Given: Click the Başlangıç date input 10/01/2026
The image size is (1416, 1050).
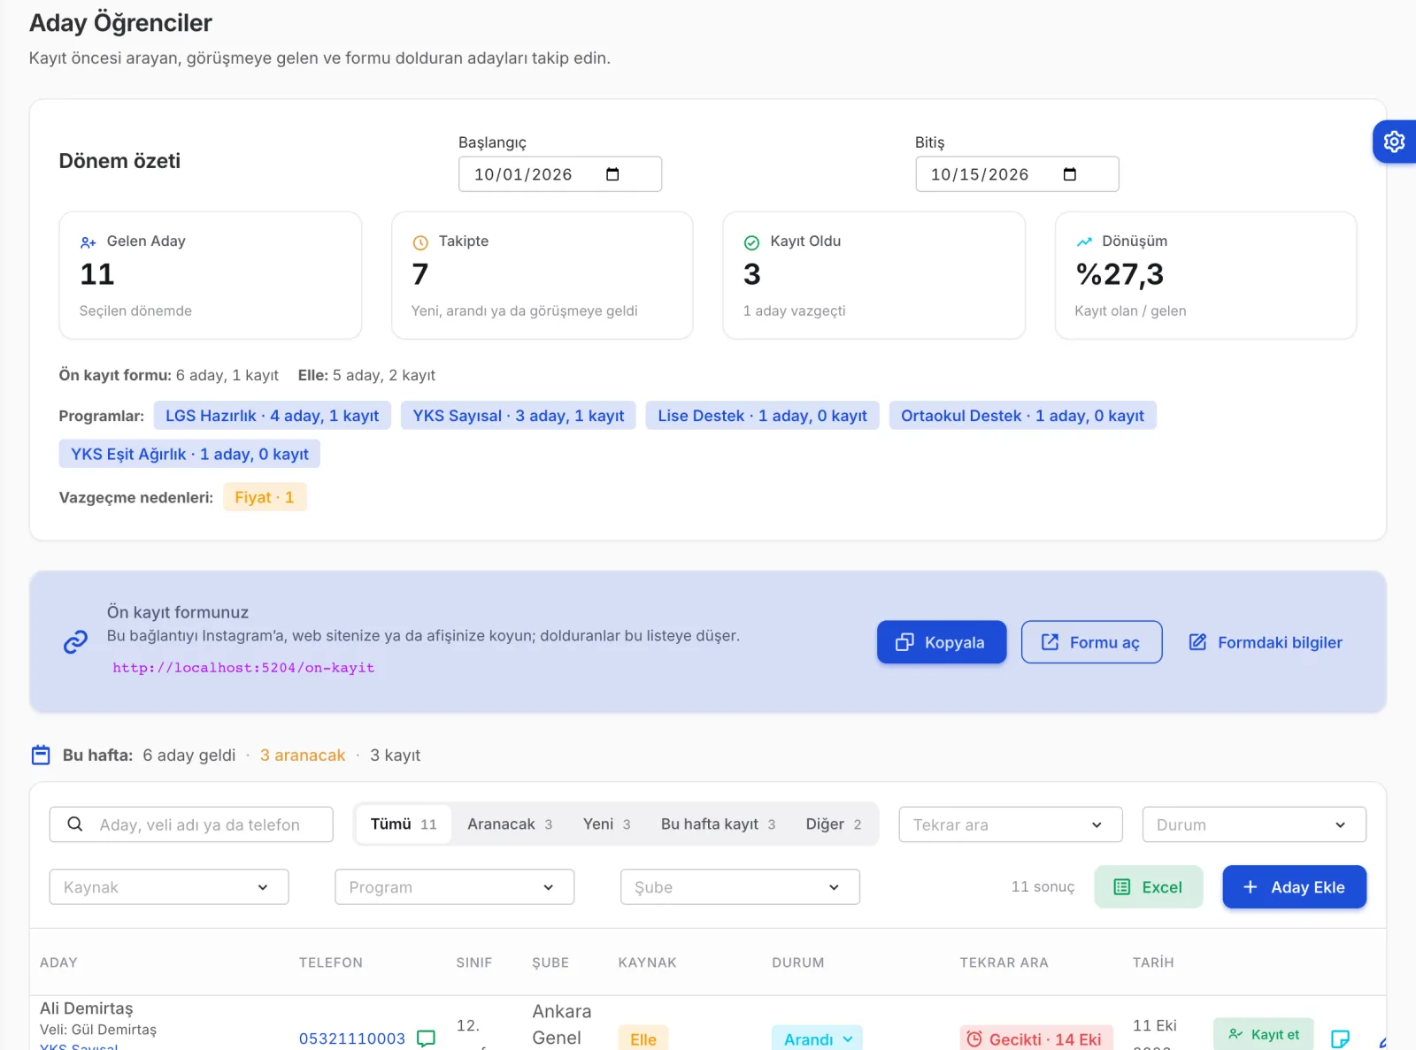Looking at the screenshot, I should [x=560, y=174].
